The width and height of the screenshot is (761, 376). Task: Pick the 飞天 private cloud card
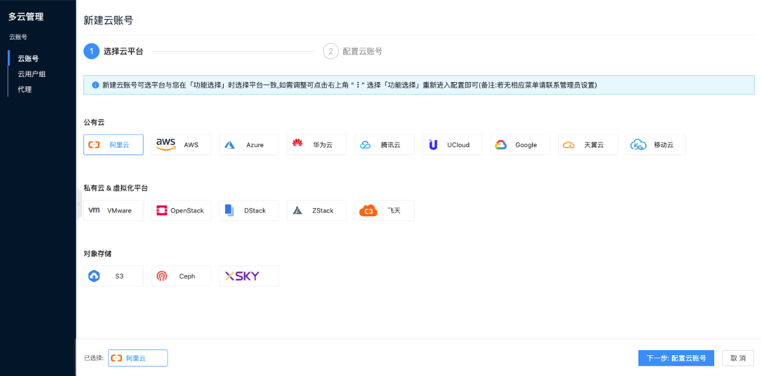point(384,210)
